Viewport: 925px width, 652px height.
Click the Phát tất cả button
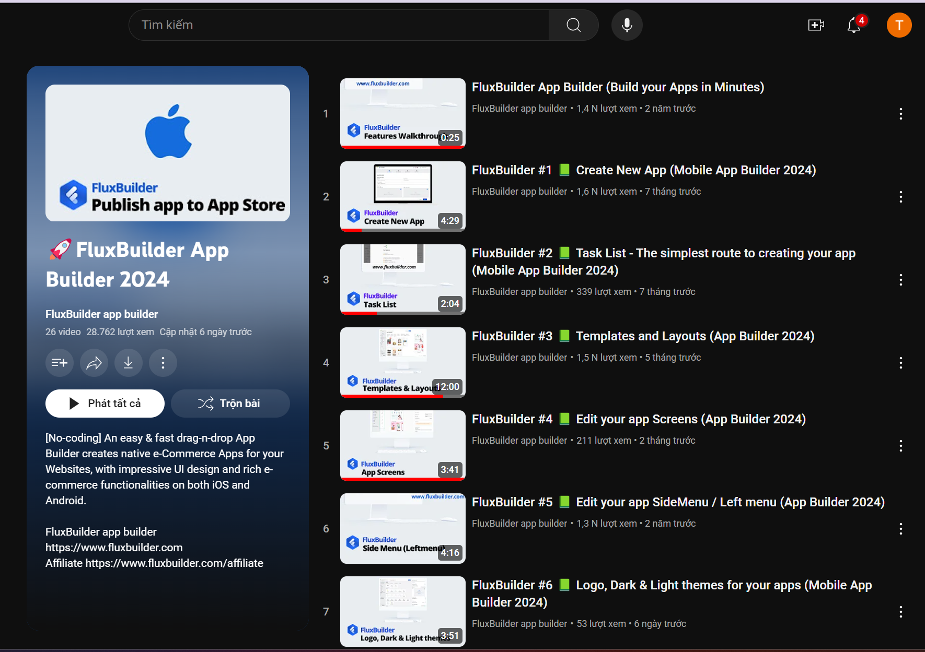tap(105, 404)
